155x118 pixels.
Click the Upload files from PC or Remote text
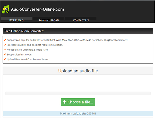pyautogui.click(x=28, y=59)
